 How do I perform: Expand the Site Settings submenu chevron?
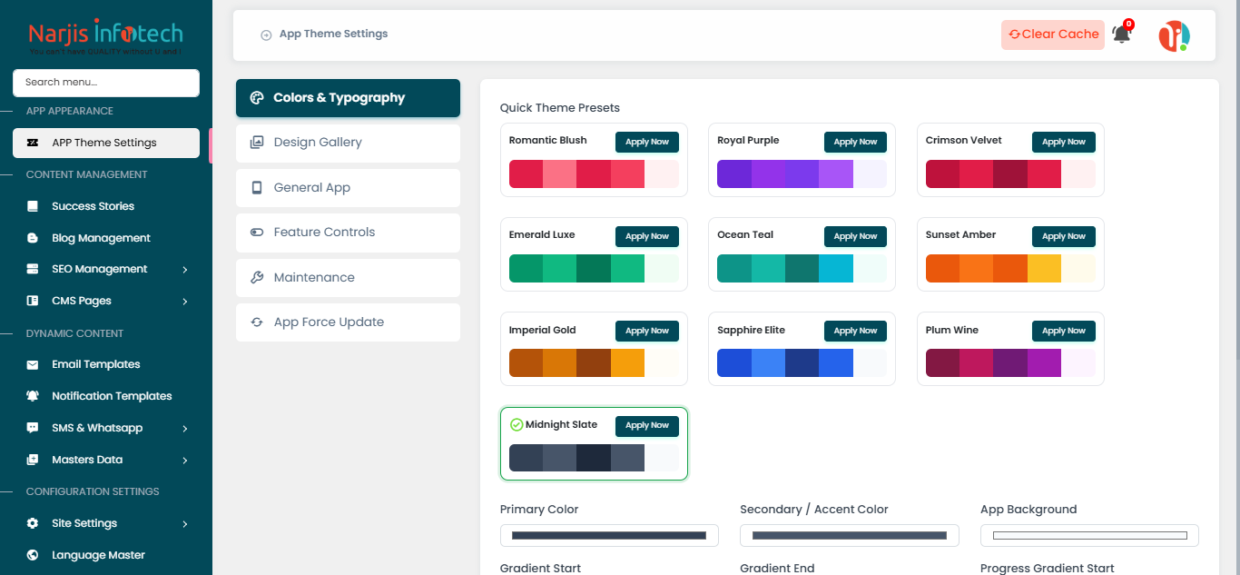point(185,524)
